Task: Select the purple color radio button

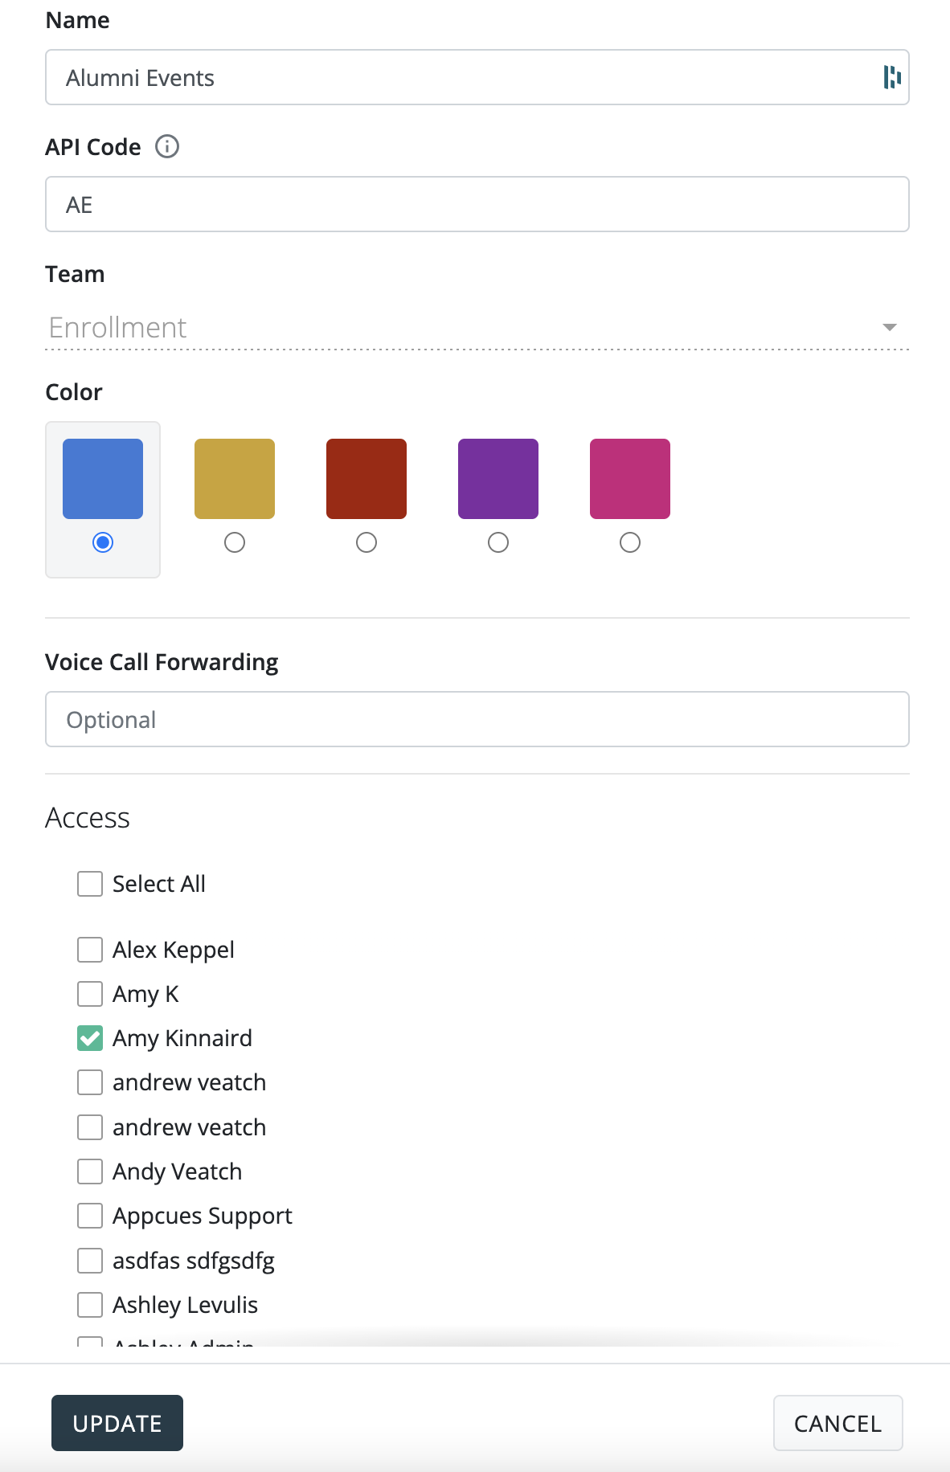Action: pyautogui.click(x=498, y=543)
